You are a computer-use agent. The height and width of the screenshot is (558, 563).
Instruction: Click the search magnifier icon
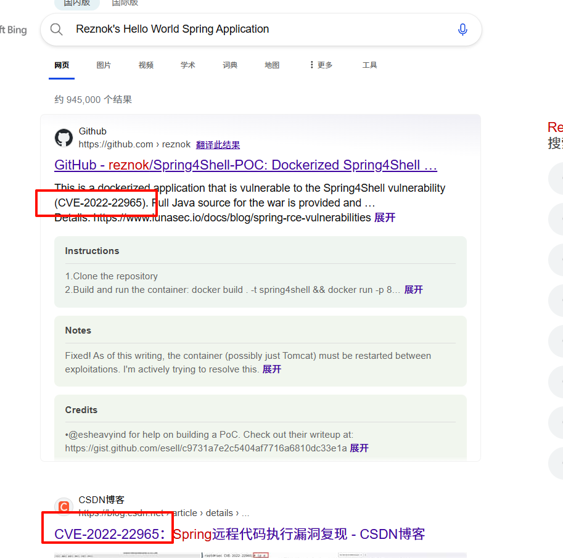(56, 29)
